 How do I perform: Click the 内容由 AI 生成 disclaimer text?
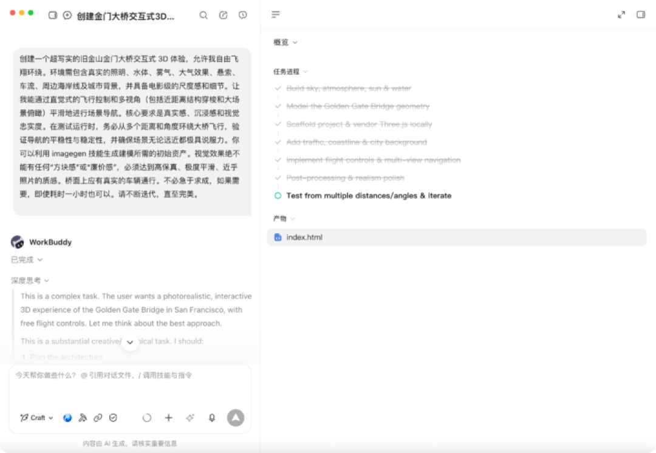tap(130, 443)
